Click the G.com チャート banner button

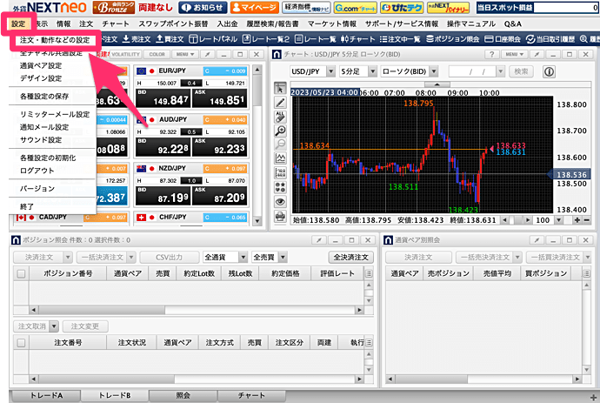click(355, 8)
